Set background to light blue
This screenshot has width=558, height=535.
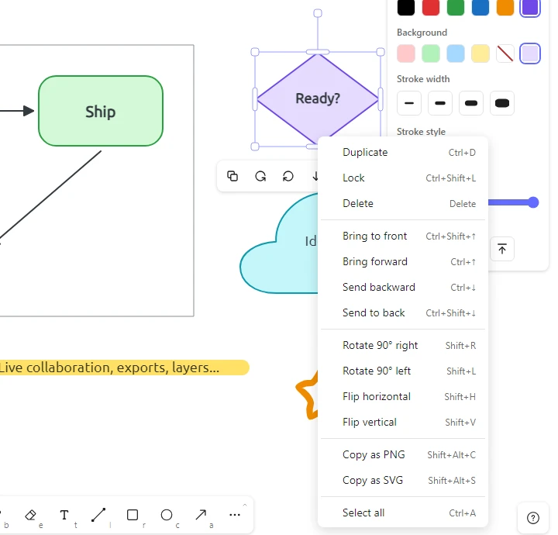[456, 53]
